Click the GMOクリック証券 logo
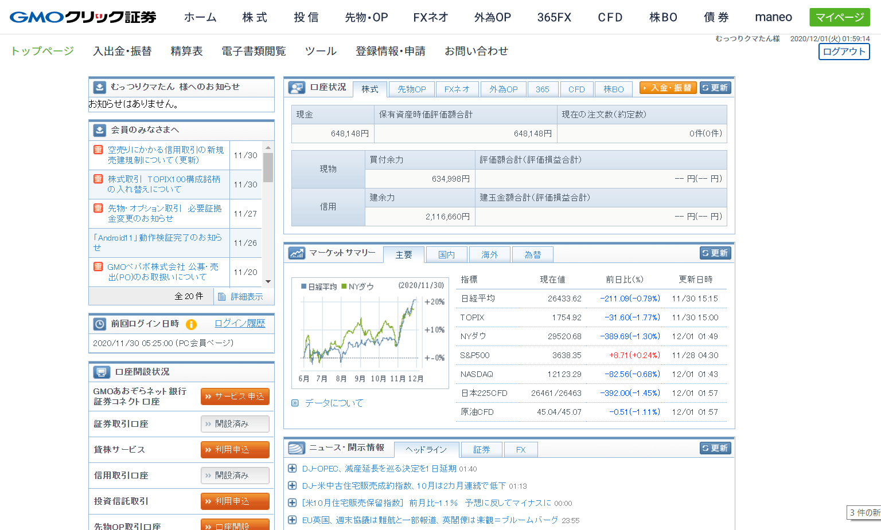The width and height of the screenshot is (881, 530). [83, 17]
